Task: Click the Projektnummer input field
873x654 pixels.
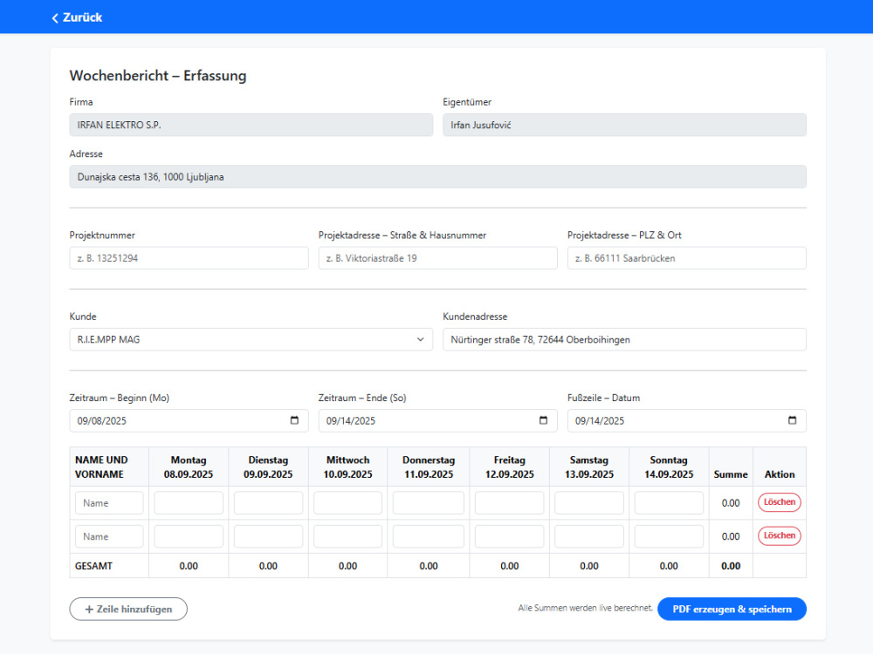Action: pyautogui.click(x=189, y=258)
